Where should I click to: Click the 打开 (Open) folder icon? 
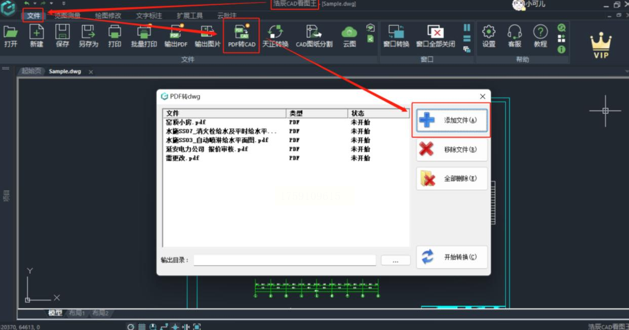tap(11, 32)
